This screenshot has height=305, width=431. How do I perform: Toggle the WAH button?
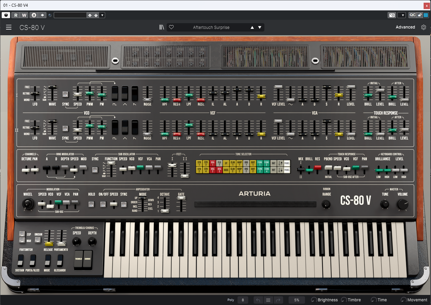coord(22,240)
